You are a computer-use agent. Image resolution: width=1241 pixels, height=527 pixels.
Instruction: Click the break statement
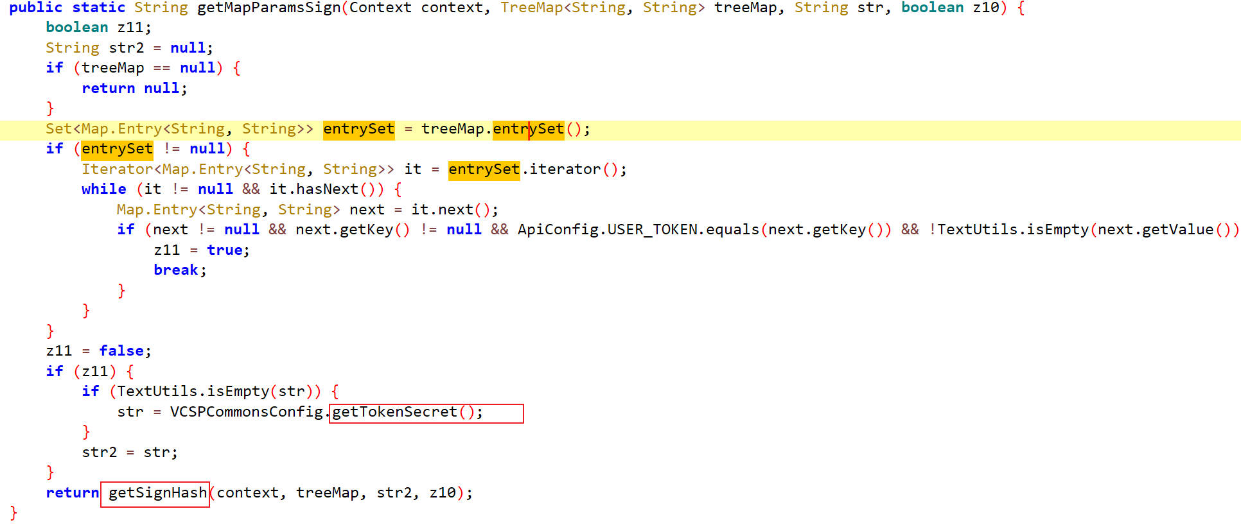(176, 270)
